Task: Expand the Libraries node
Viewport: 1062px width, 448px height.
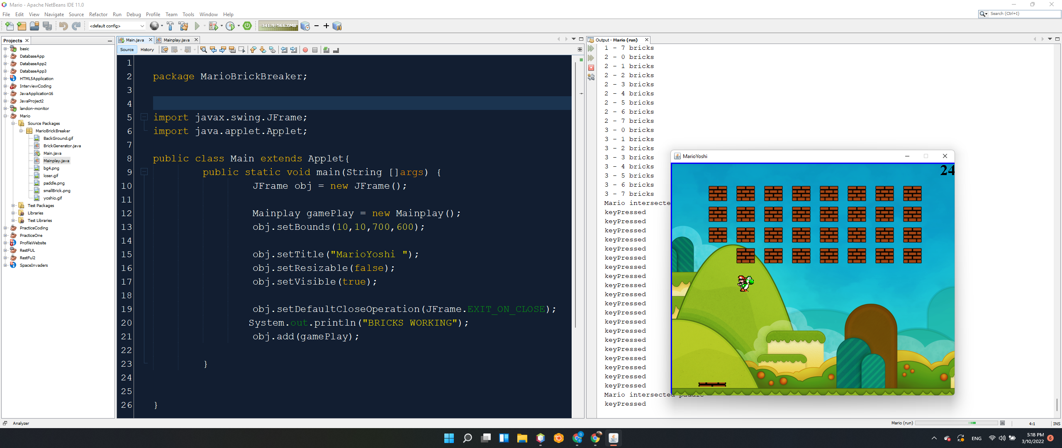Action: 13,213
